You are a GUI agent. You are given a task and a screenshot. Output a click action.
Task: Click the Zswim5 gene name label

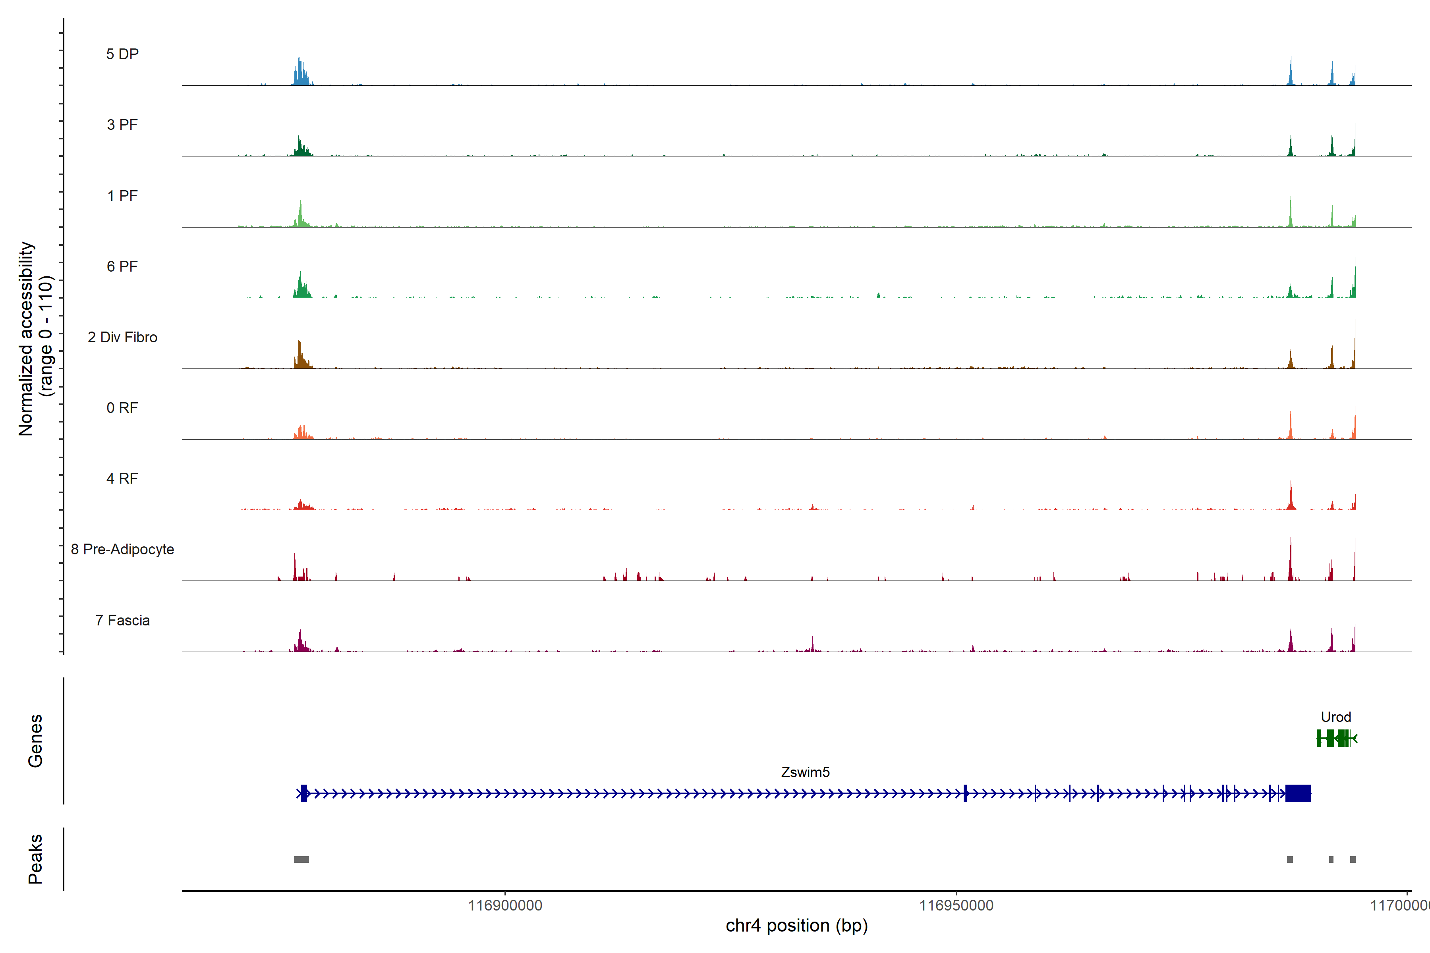(805, 772)
